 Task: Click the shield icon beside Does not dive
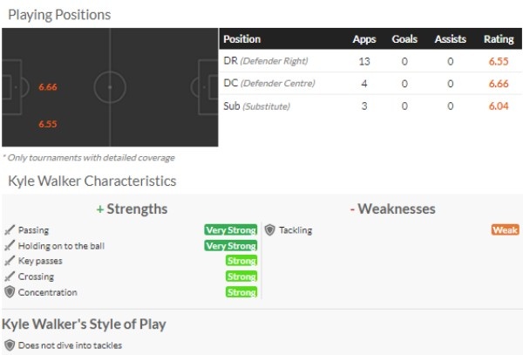tap(10, 345)
